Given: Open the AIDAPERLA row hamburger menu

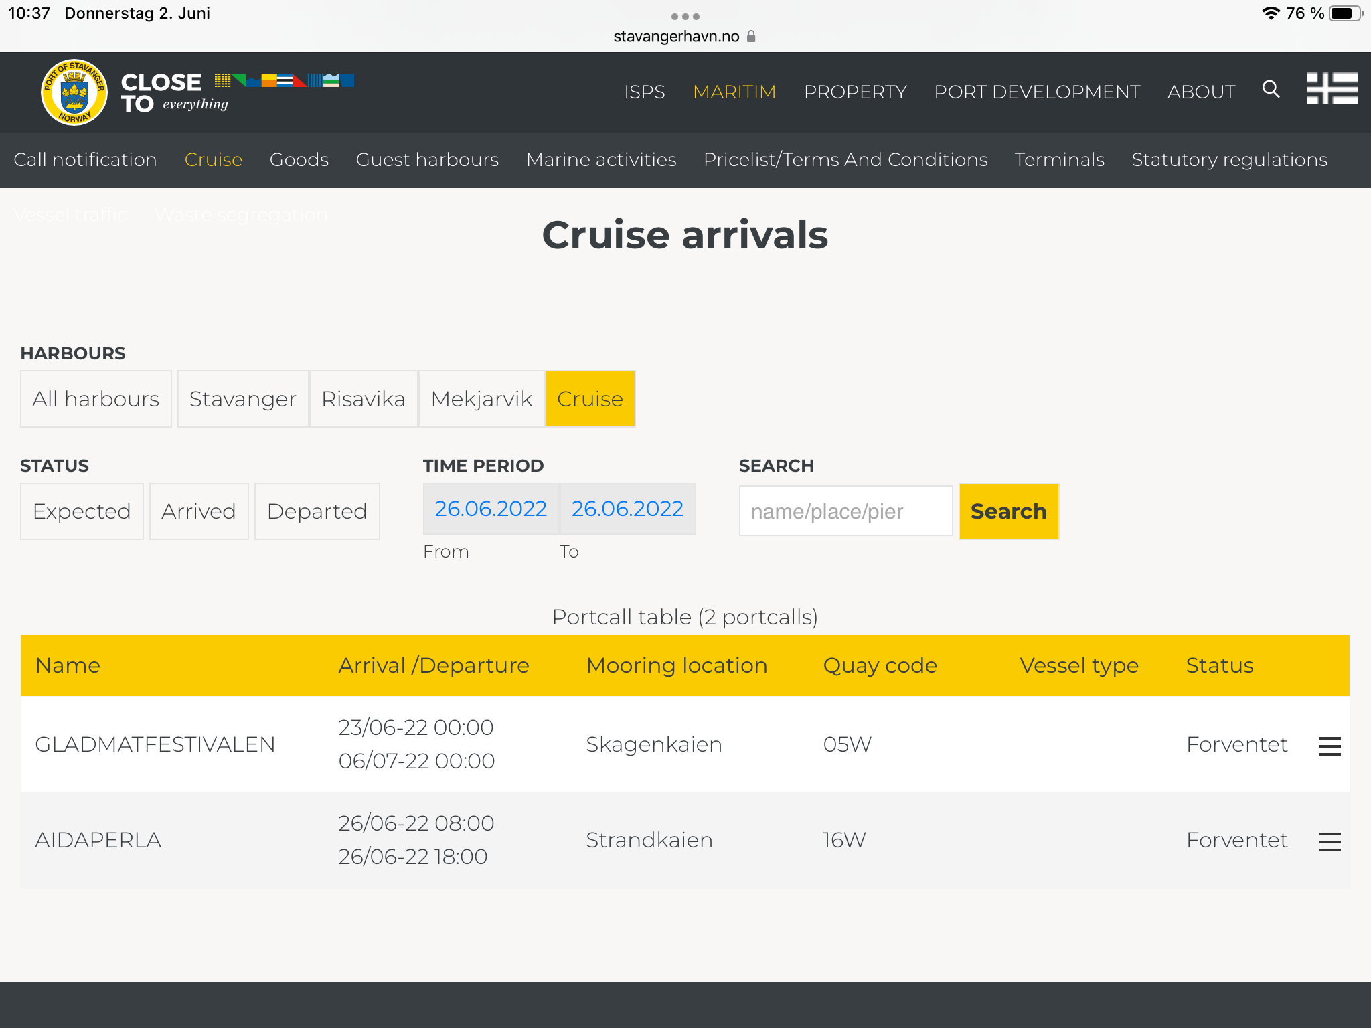Looking at the screenshot, I should coord(1329,841).
